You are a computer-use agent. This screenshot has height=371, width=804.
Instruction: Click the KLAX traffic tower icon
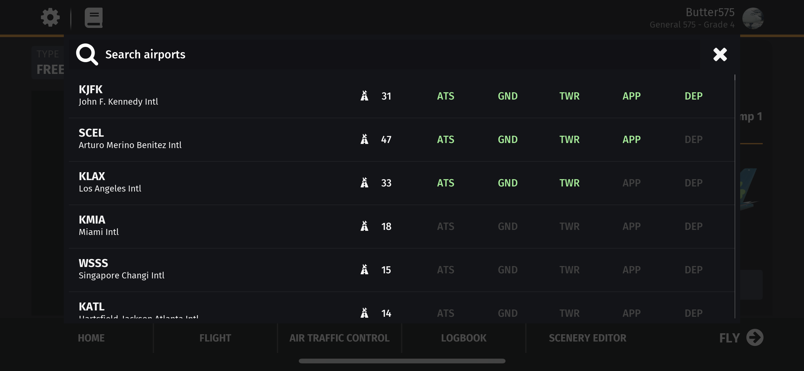[365, 183]
